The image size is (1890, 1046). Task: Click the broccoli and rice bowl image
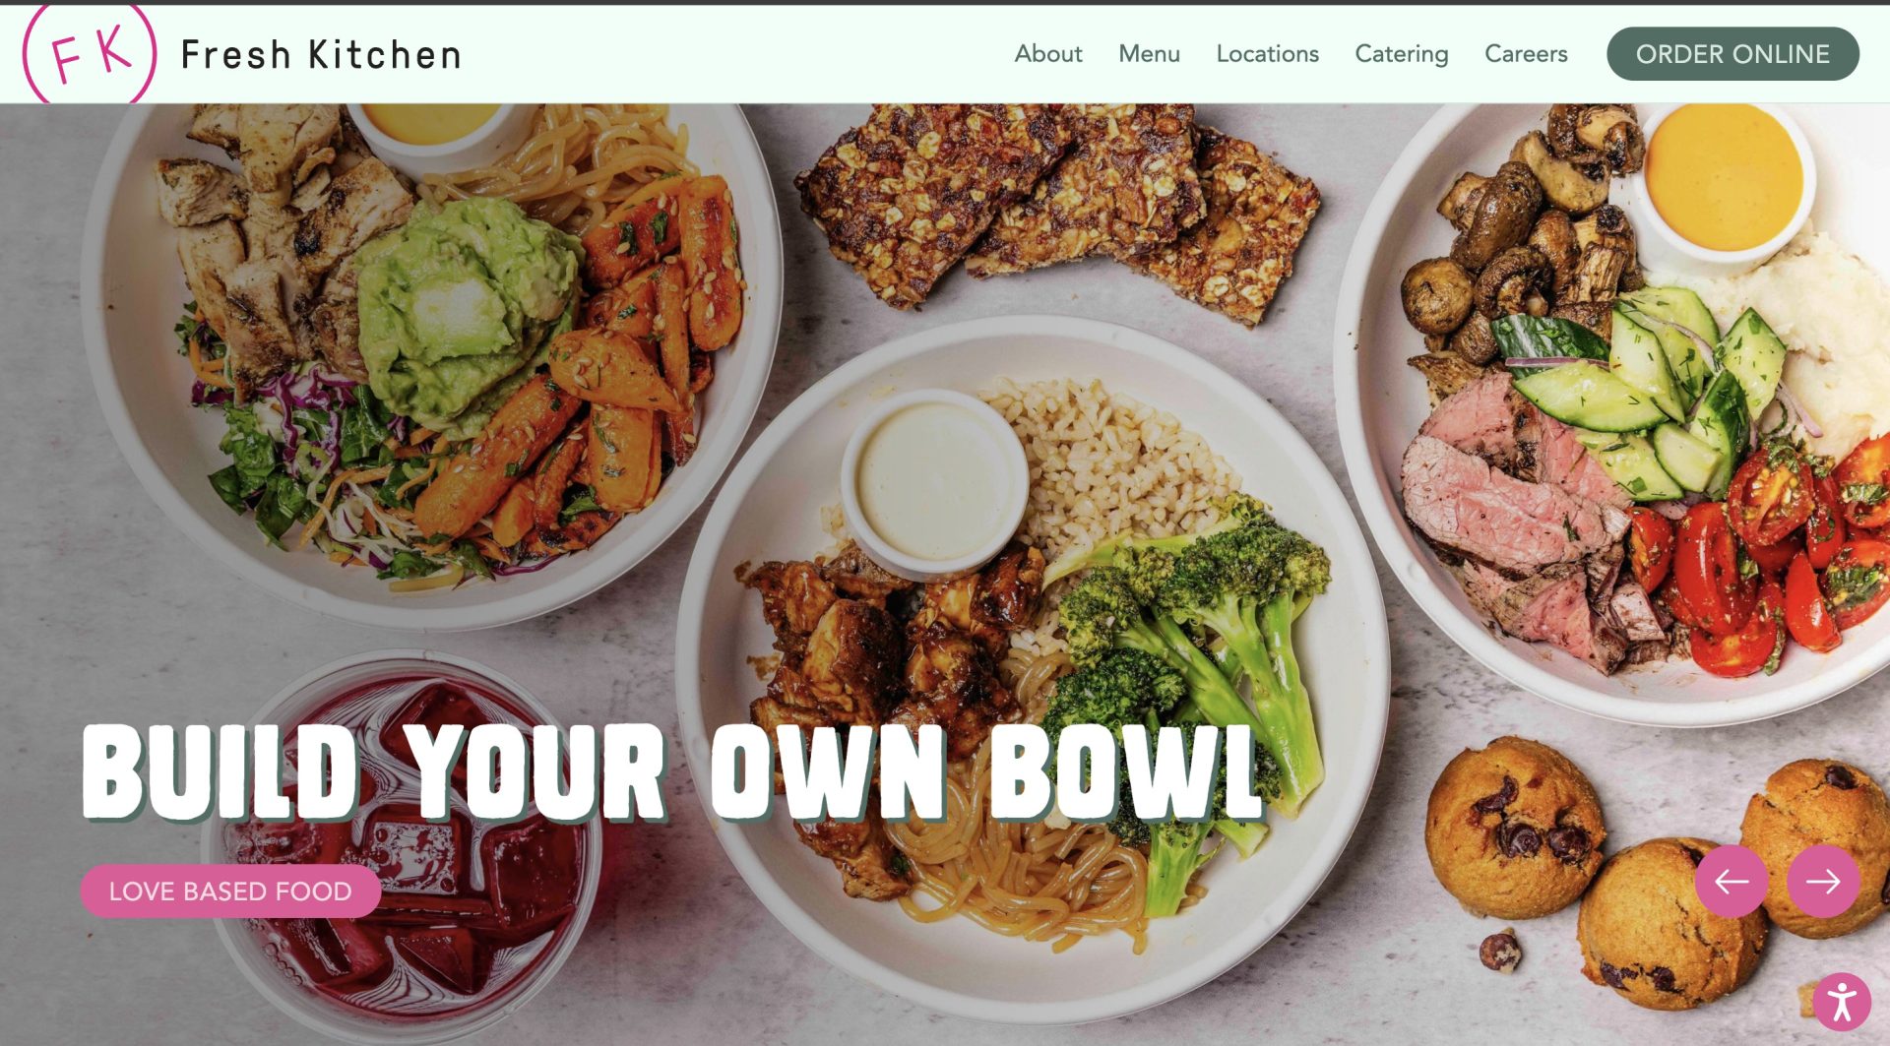click(1033, 669)
